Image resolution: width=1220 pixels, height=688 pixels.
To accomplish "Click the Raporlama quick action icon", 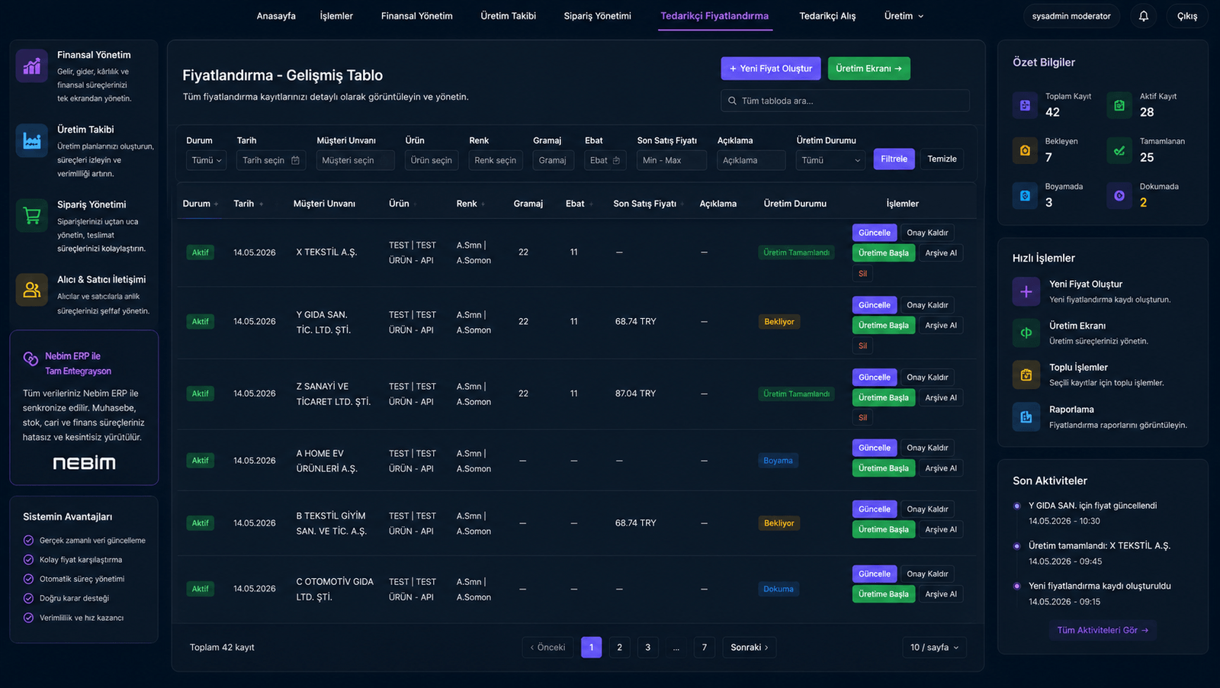I will tap(1026, 417).
